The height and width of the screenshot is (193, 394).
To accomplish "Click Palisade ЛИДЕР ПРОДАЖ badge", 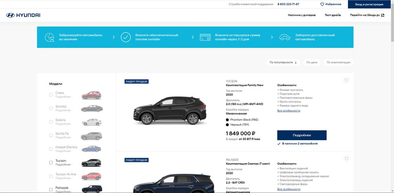I will [137, 160].
